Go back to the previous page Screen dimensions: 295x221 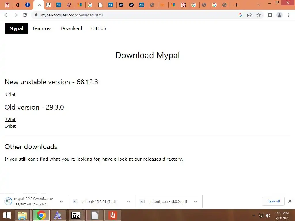pos(6,15)
